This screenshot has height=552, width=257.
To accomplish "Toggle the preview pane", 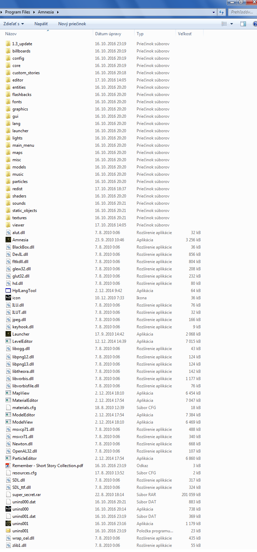I will point(243,24).
